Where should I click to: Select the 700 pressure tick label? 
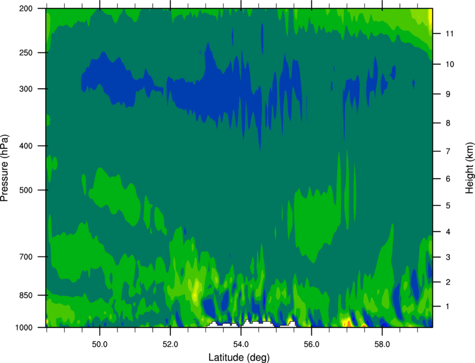[26, 257]
